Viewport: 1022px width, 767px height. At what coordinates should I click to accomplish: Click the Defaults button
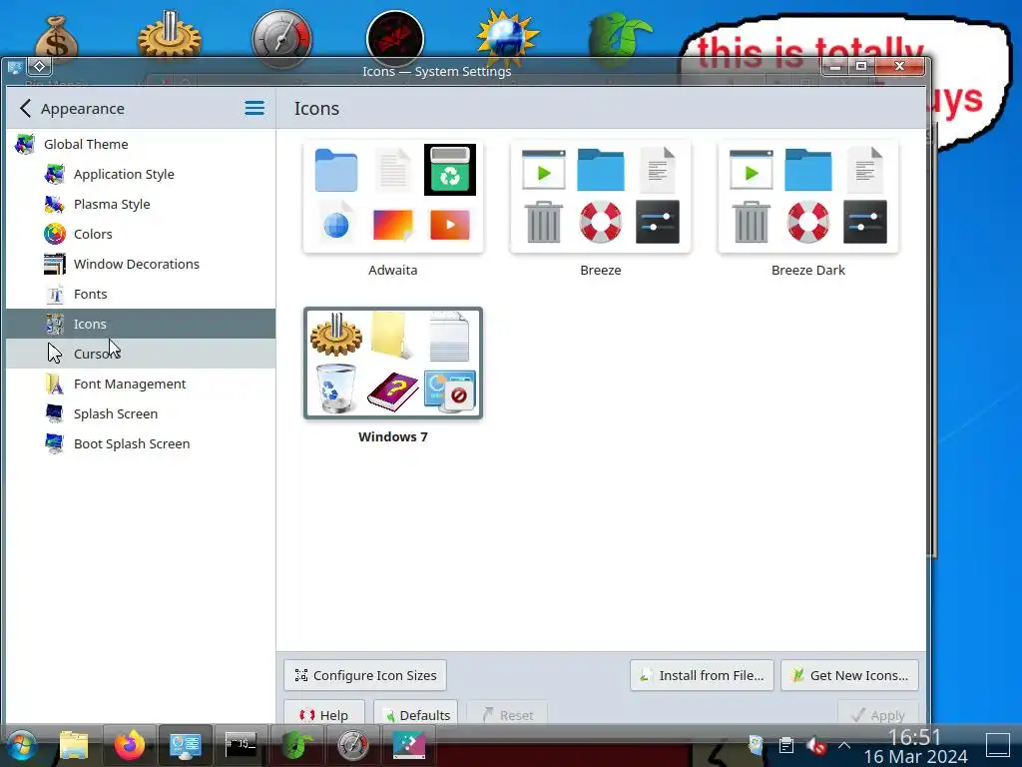tap(416, 714)
